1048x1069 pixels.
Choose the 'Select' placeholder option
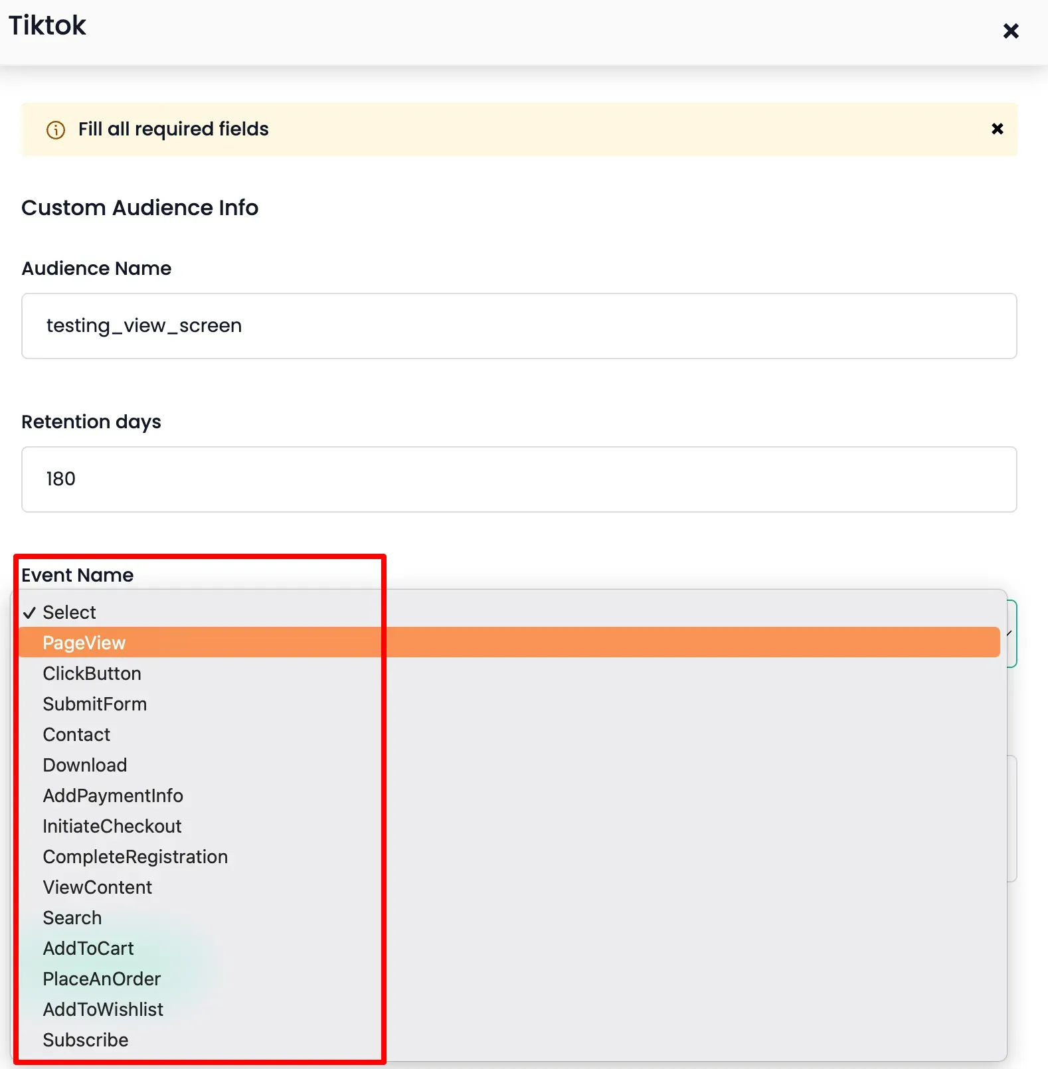tap(509, 612)
